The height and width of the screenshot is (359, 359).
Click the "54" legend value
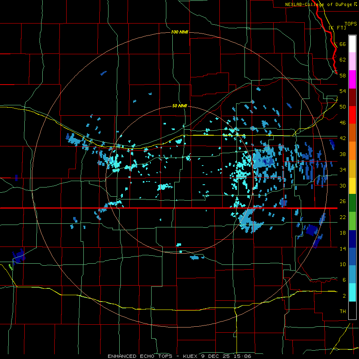click(x=343, y=91)
